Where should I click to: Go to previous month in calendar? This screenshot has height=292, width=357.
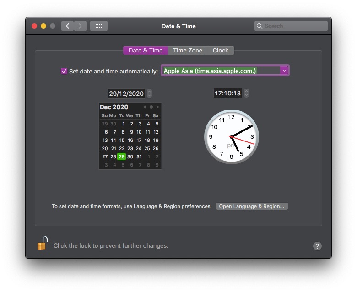145,107
